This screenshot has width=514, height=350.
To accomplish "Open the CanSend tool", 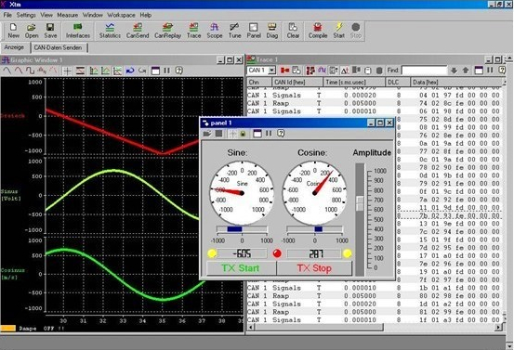I will [x=138, y=31].
